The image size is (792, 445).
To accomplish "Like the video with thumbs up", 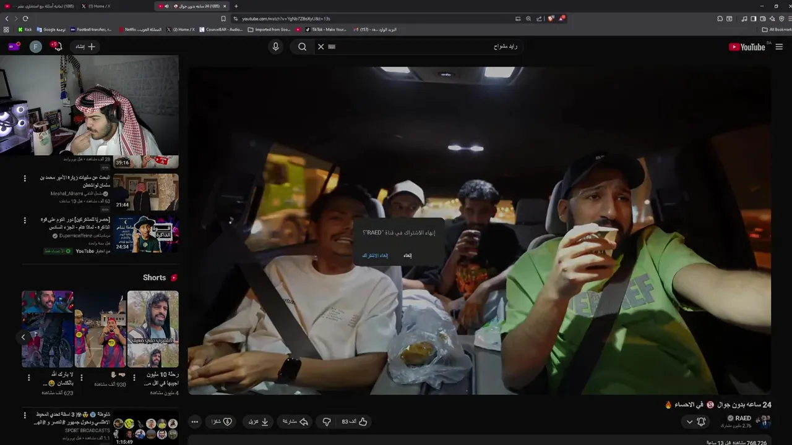I will point(355,422).
